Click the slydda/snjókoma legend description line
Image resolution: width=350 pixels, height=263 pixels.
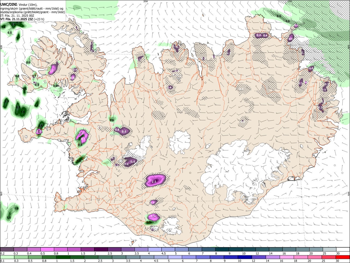[x=33, y=12]
